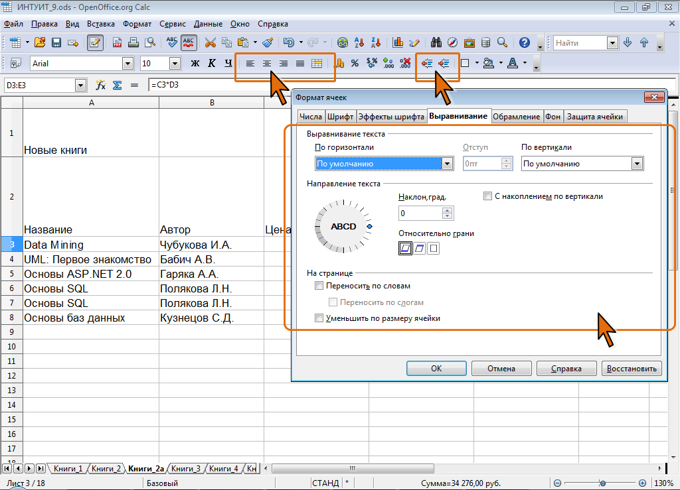The height and width of the screenshot is (490, 680).
Task: Click the Восстановить button
Action: (632, 369)
